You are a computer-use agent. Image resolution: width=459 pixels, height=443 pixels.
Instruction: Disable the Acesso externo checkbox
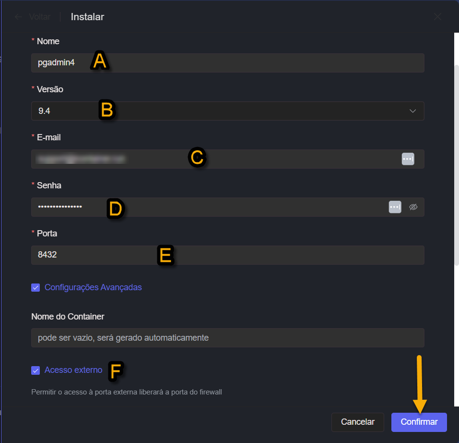(x=35, y=370)
